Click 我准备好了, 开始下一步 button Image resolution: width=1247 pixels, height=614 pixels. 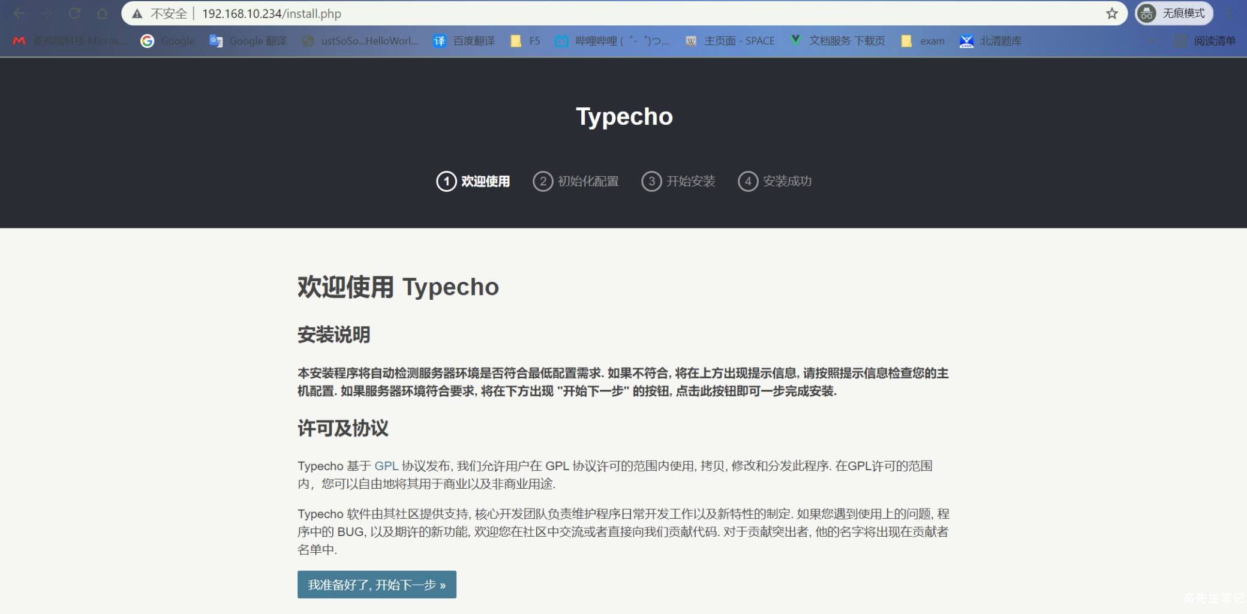point(377,585)
